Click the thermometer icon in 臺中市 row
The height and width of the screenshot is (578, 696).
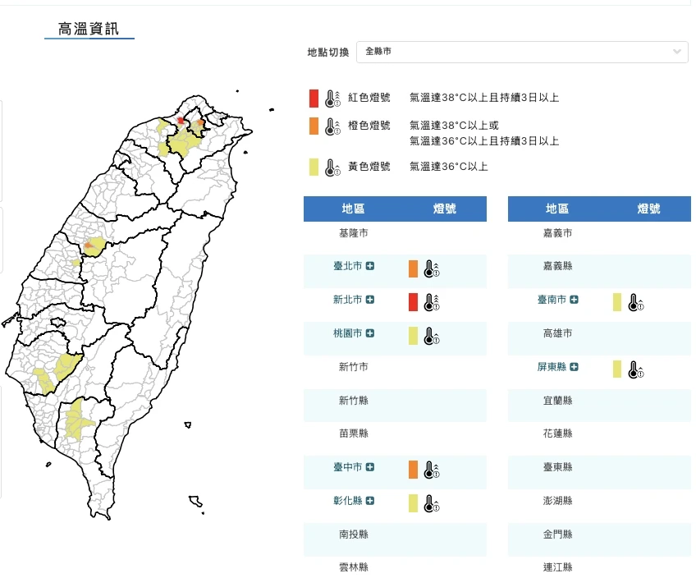coord(429,470)
